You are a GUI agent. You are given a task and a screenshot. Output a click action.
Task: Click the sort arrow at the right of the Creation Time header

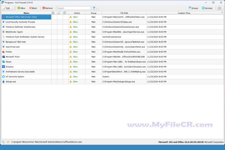point(222,13)
